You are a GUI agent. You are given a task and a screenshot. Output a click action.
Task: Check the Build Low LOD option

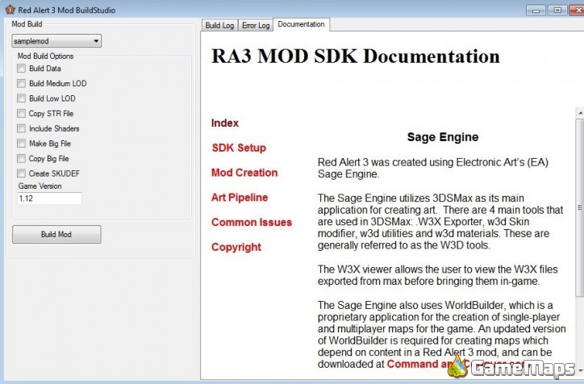coord(21,98)
